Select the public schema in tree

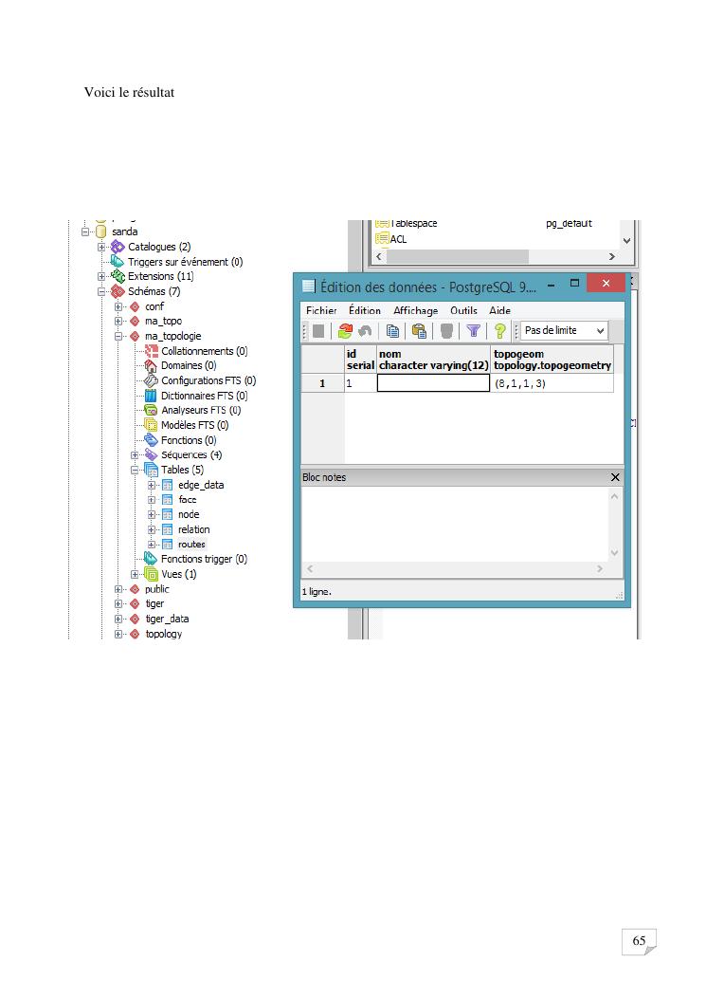click(156, 589)
